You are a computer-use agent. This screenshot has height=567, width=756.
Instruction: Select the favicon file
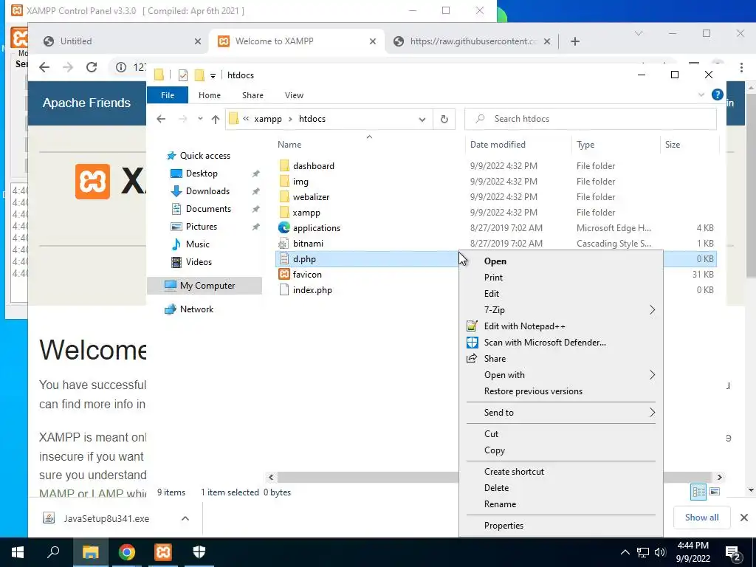[306, 275]
